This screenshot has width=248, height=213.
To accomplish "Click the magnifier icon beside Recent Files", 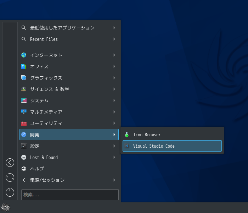I will coord(24,39).
